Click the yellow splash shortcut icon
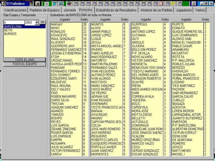The height and width of the screenshot is (161, 215). coord(173,3)
